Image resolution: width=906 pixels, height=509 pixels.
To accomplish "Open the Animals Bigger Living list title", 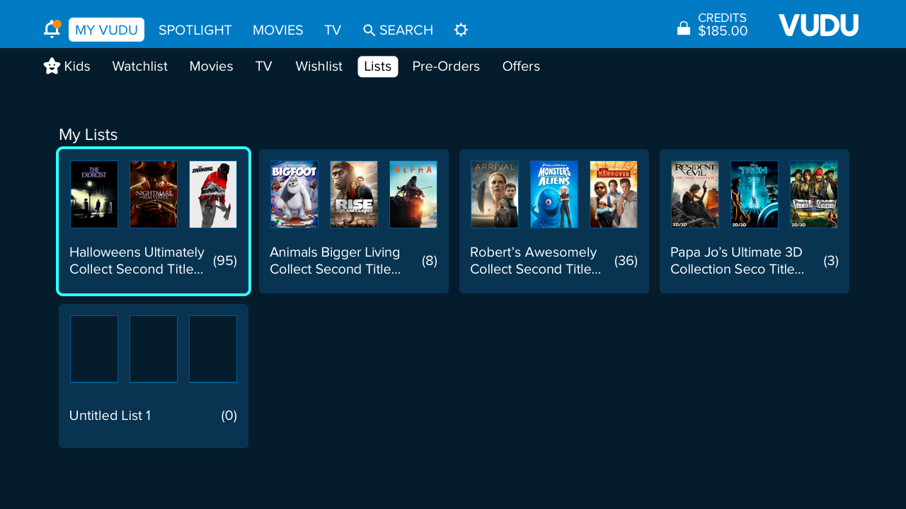I will (x=336, y=261).
